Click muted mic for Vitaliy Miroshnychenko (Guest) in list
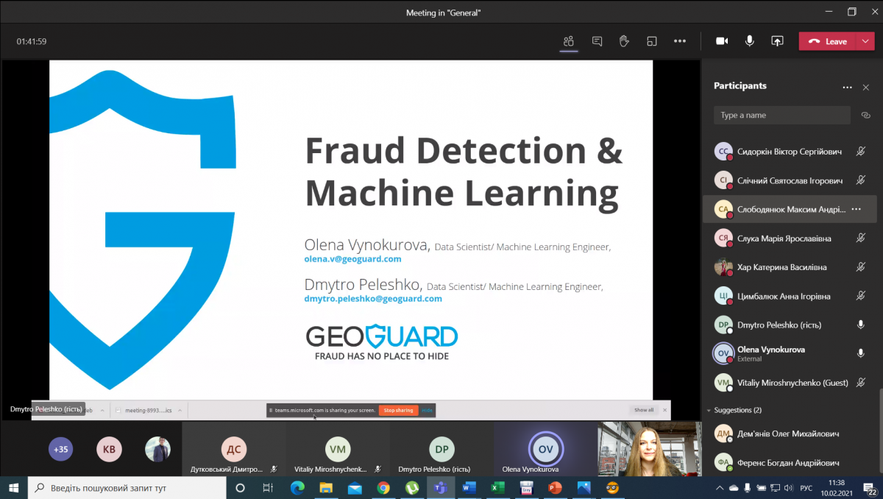This screenshot has height=499, width=883. point(860,383)
